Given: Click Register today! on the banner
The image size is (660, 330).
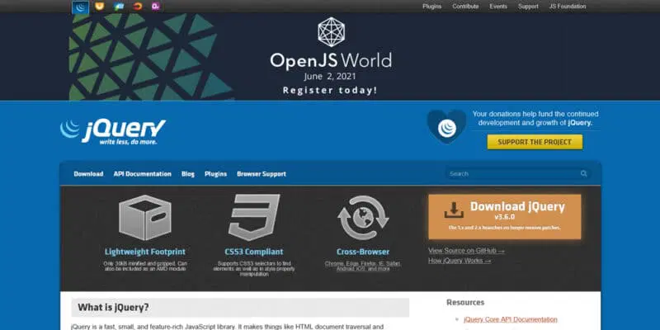Looking at the screenshot, I should [330, 91].
